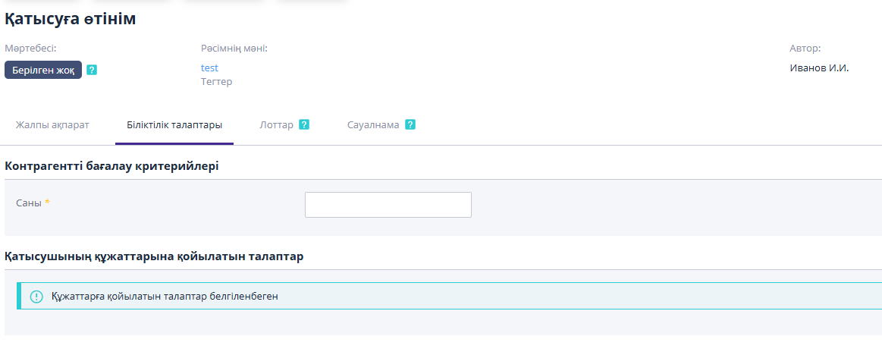The width and height of the screenshot is (882, 355).
Task: Click the Контрагентті бағалау критерийлері section header
Action: 111,165
